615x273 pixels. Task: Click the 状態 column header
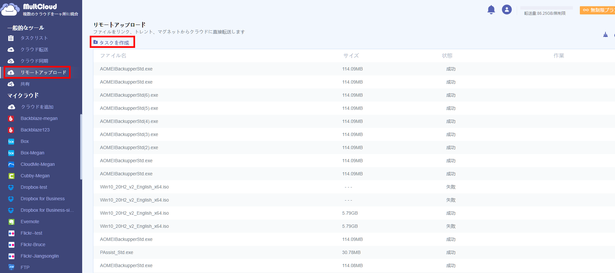pyautogui.click(x=447, y=56)
